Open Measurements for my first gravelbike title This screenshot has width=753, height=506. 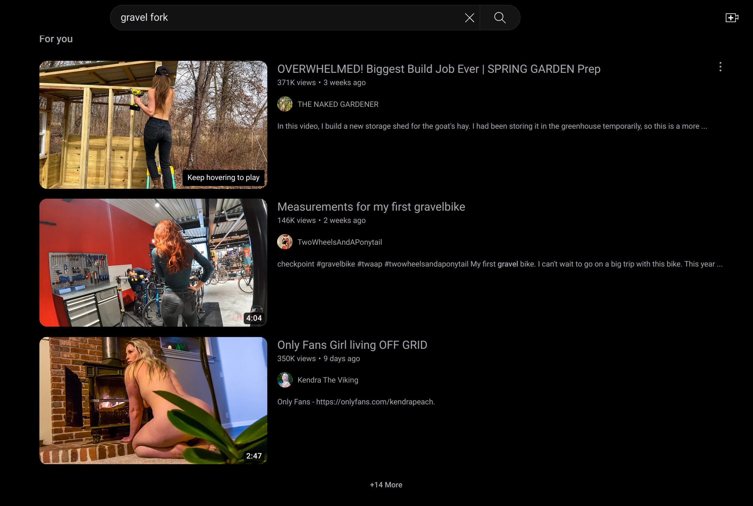[x=371, y=207]
